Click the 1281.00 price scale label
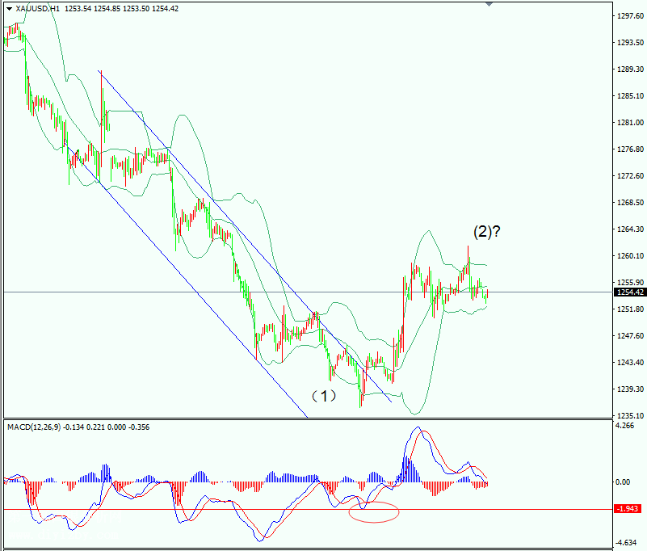The image size is (647, 551). (630, 123)
